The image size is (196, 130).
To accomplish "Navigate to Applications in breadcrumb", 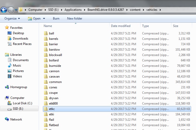I will pos(73,10).
